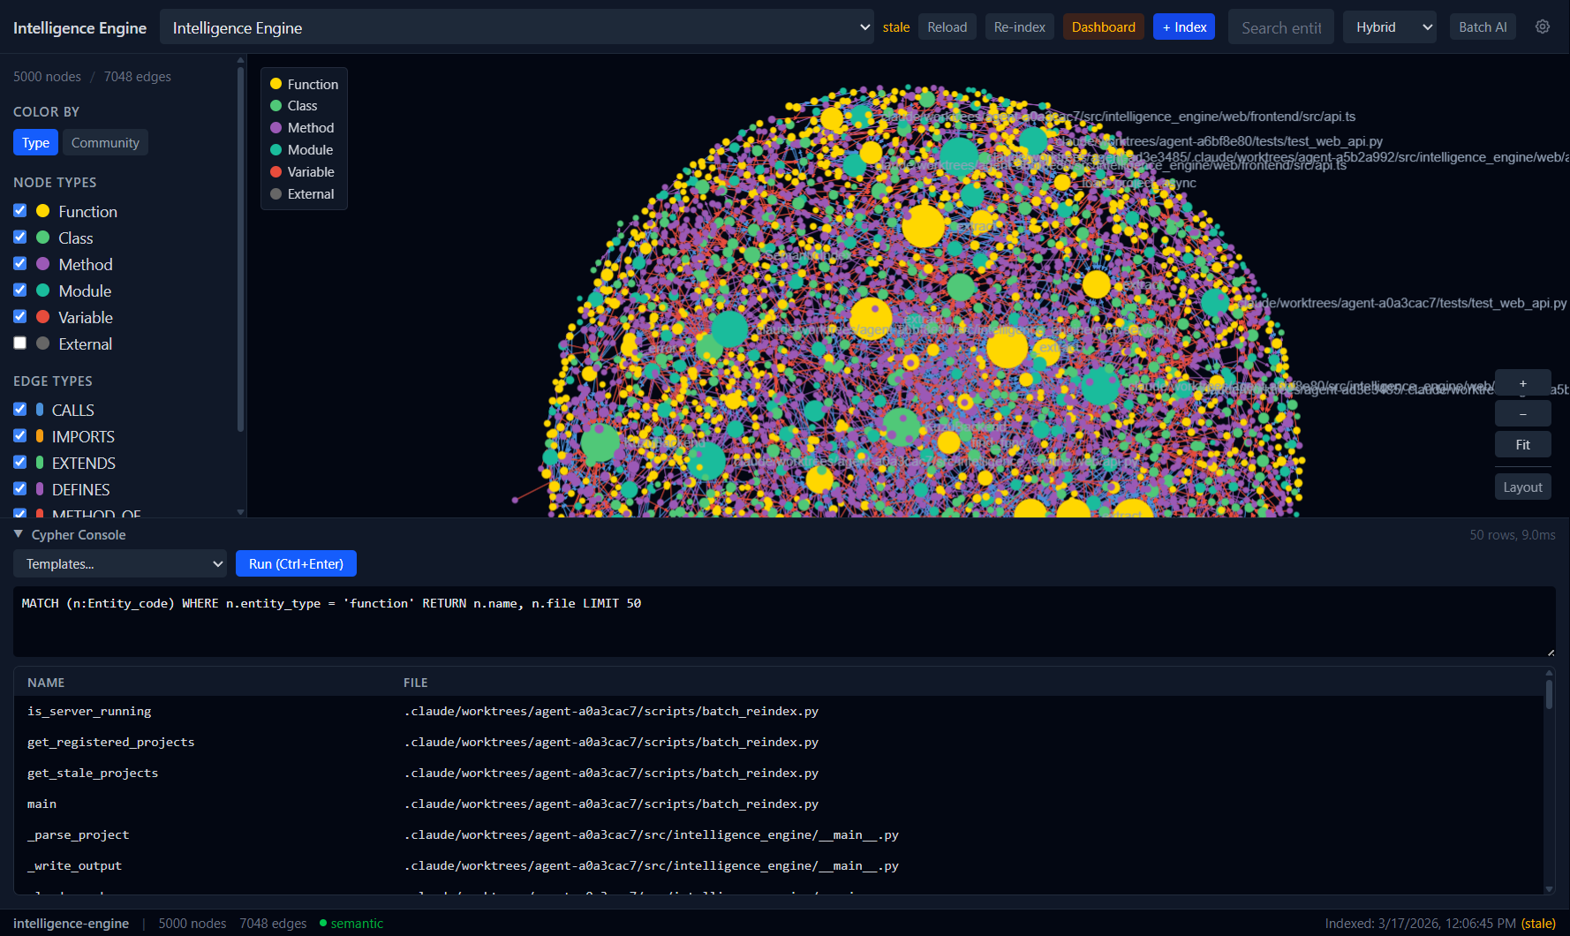Select the Type color mode
This screenshot has width=1570, height=936.
[x=35, y=142]
